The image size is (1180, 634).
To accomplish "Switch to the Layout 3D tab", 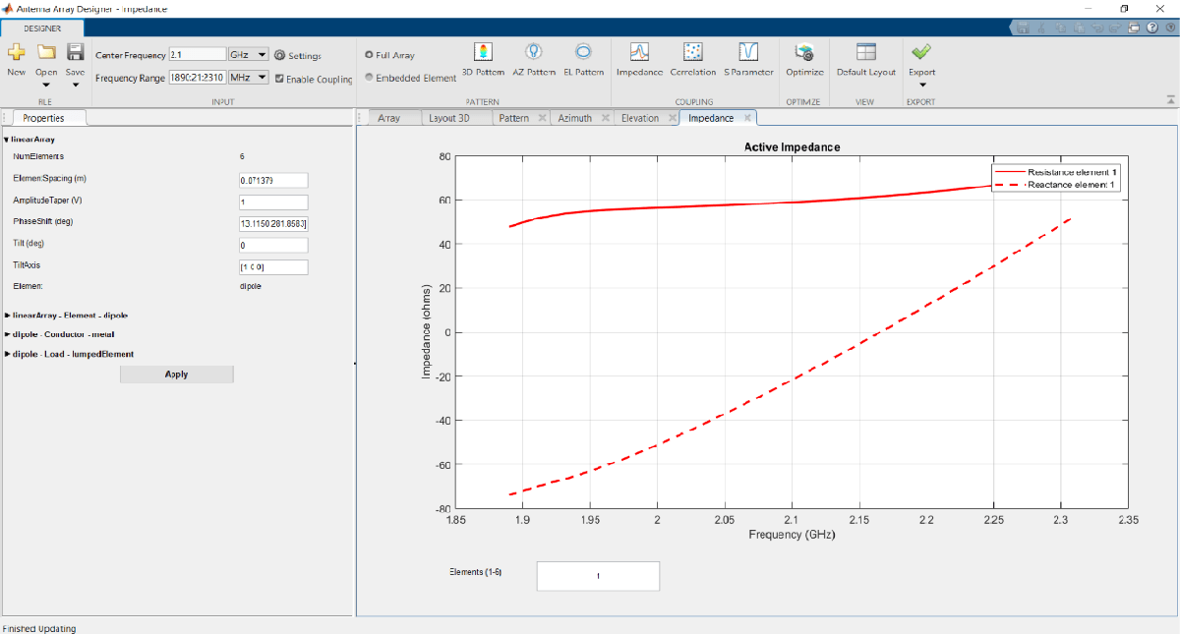I will pyautogui.click(x=449, y=118).
